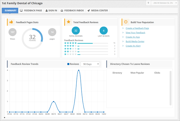Image resolution: width=180 pixels, height=121 pixels.
Task: Click the inbox icon on Feedback Inbox tab
Action: [x=62, y=11]
